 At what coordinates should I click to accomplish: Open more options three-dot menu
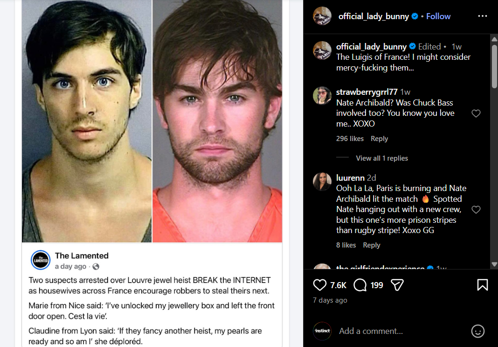pos(483,16)
